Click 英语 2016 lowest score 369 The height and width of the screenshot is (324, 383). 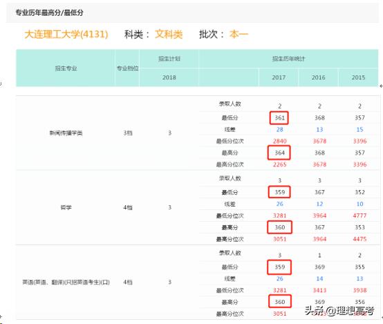coord(319,267)
